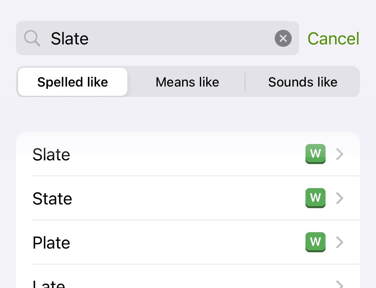Viewport: 376px width, 288px height.
Task: Tap the green W badge beside Plate
Action: [315, 242]
